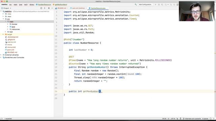Viewport: 216px width, 121px height.
Task: Expand the .mvn folder
Action: click(x=3, y=16)
